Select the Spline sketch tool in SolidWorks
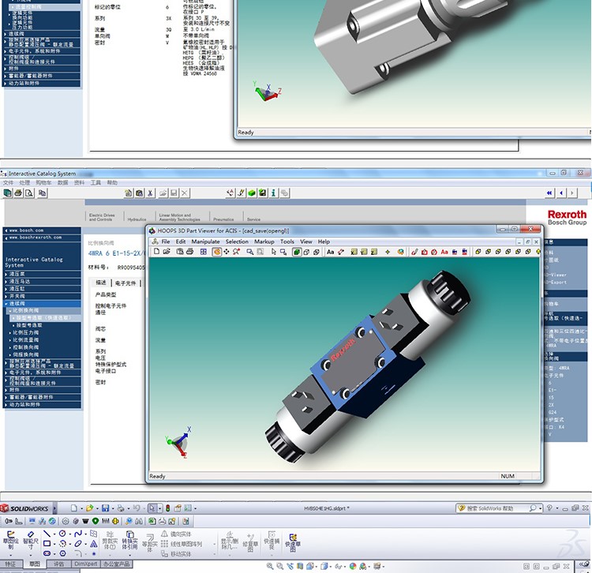The height and width of the screenshot is (573, 592). (78, 534)
